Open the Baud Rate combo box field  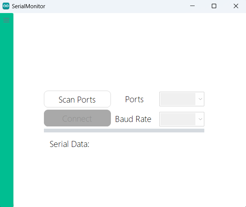[178, 119]
